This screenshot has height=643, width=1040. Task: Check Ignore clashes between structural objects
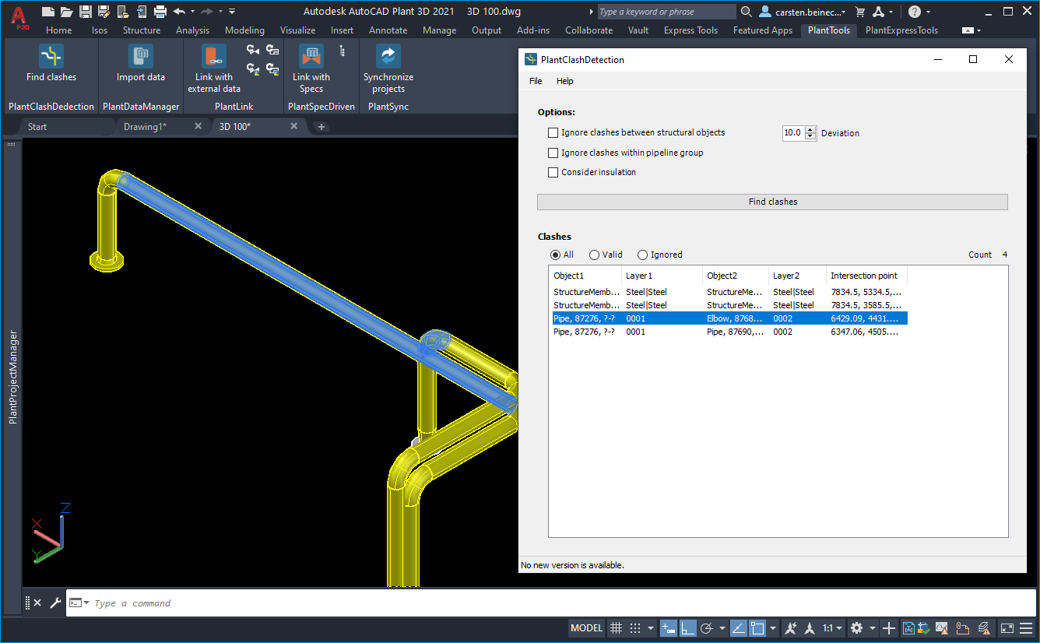(x=553, y=133)
